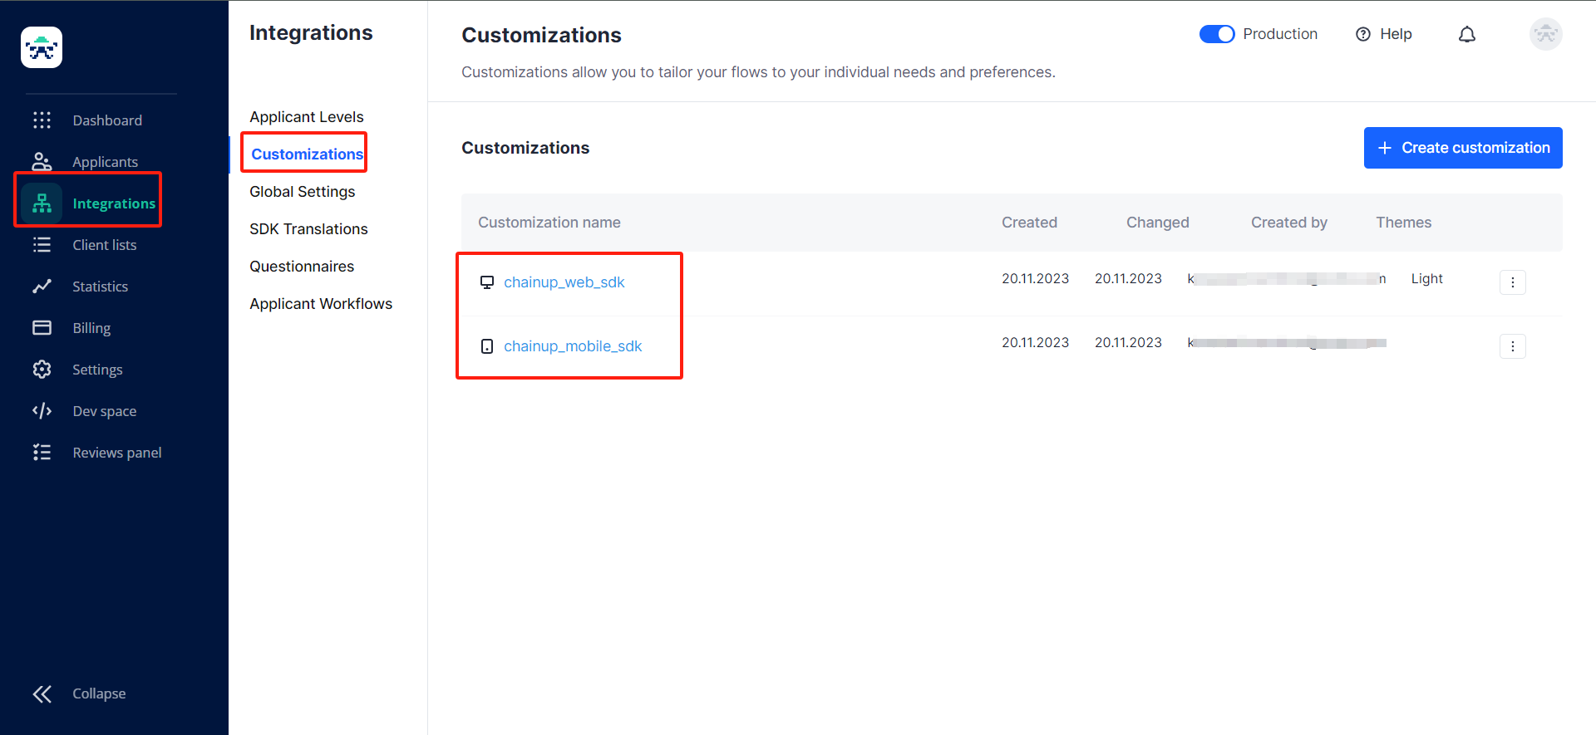Click the user avatar in header
Viewport: 1596px width, 735px height.
point(1545,34)
